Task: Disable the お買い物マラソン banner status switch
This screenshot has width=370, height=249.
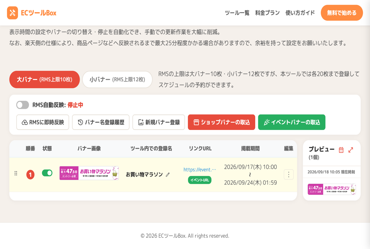Action: [x=47, y=173]
